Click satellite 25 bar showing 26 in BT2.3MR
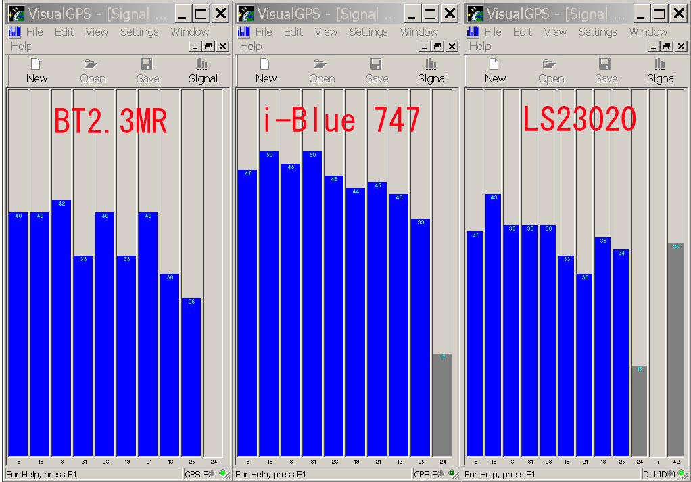691x482 pixels. coord(191,377)
